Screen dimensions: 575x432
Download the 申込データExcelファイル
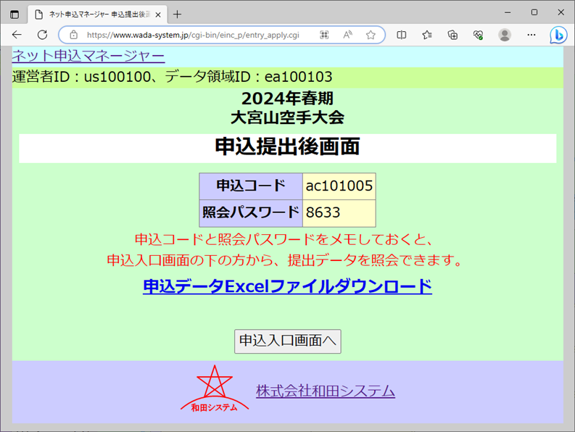(x=287, y=286)
